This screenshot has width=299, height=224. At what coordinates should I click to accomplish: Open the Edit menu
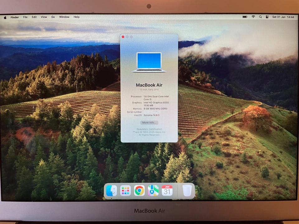click(x=34, y=17)
